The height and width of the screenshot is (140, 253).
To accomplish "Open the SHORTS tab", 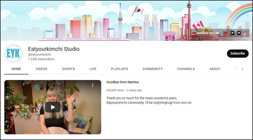I will [68, 69].
